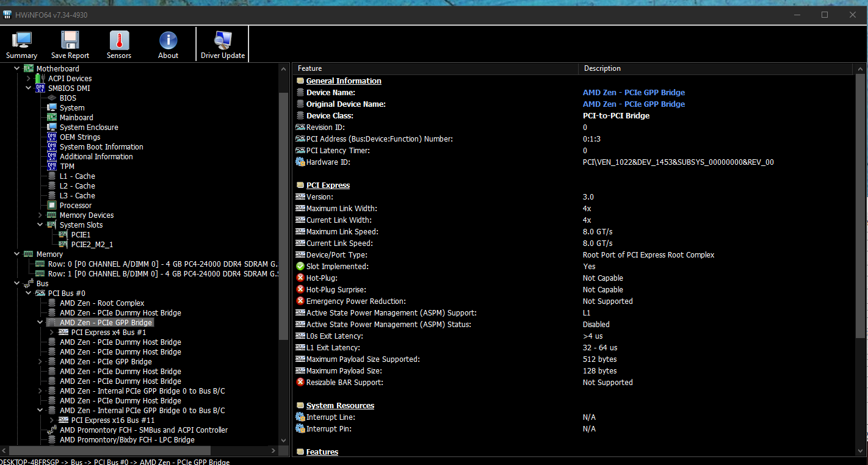
Task: Click the tree panel vertical scrollbar thumb
Action: point(283,215)
